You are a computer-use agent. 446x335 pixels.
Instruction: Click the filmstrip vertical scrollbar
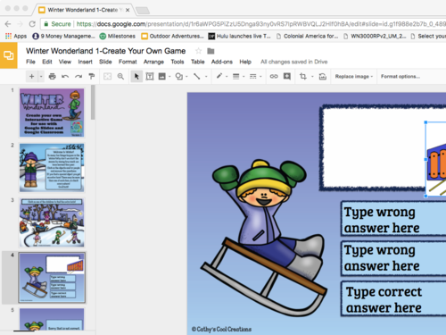(93, 102)
